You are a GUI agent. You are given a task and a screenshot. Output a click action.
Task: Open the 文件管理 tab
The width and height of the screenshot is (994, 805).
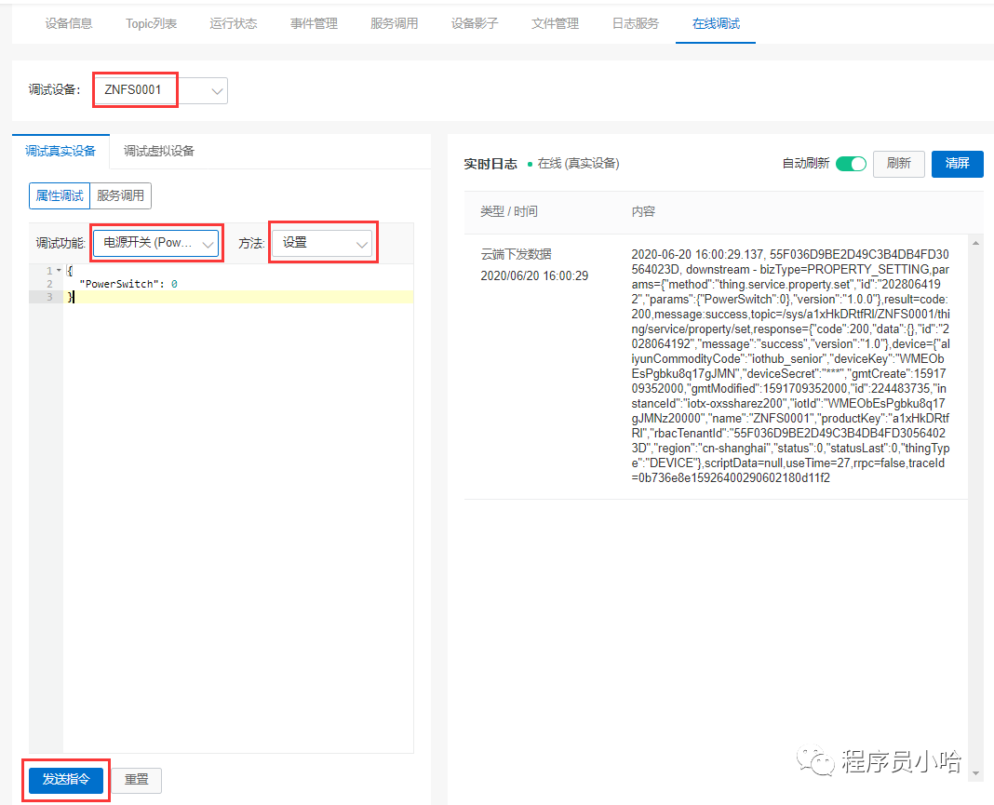[x=555, y=23]
